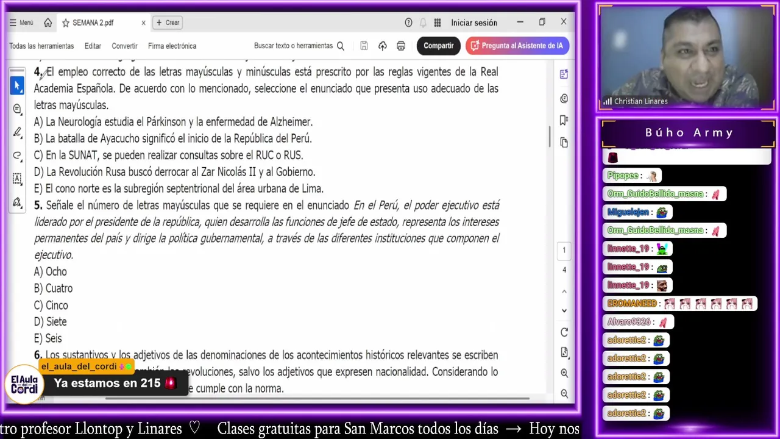Open Todas las herramientas
This screenshot has height=439, width=780.
click(41, 46)
